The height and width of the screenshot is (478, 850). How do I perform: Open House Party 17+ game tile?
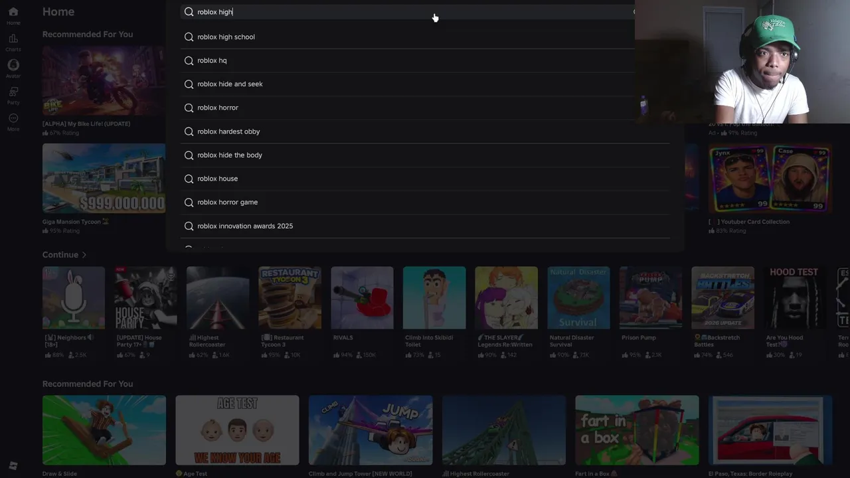pos(145,297)
